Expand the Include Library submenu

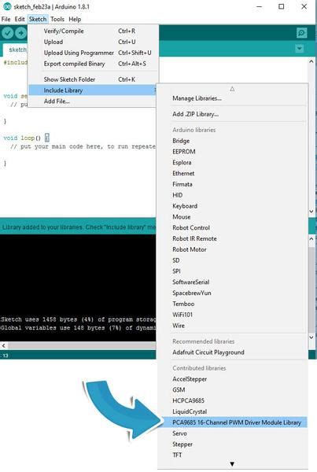(94, 90)
